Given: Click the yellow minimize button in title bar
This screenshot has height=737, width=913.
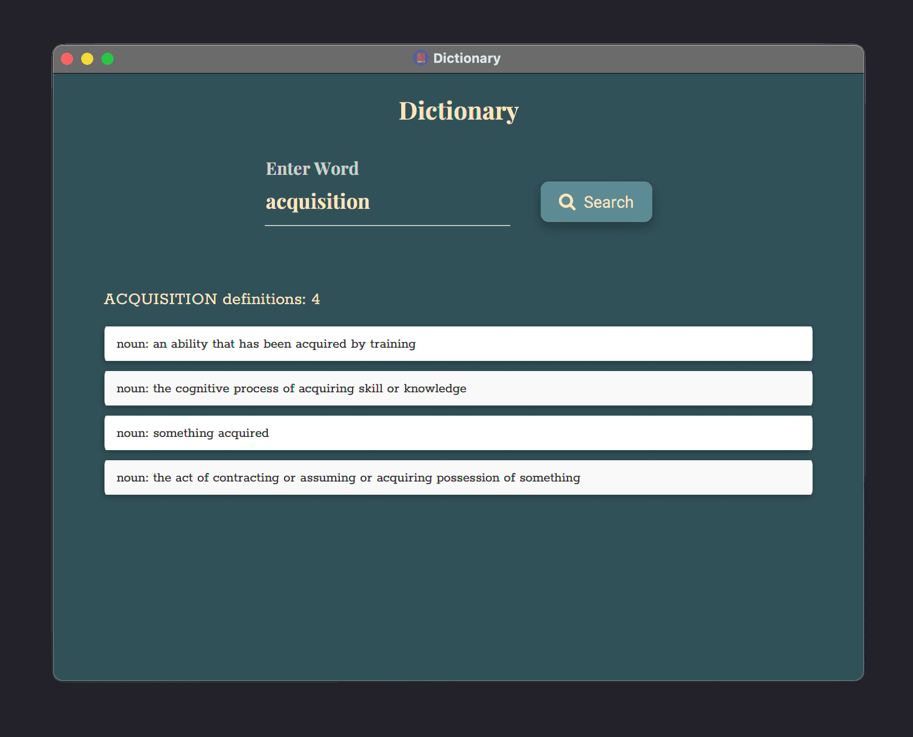Looking at the screenshot, I should click(x=87, y=58).
